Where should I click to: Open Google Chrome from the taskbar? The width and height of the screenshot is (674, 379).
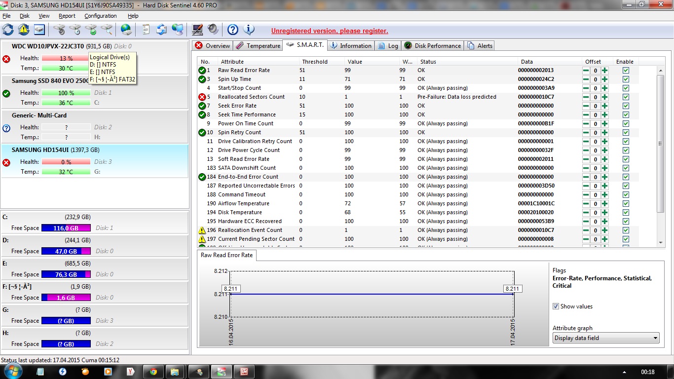click(153, 372)
